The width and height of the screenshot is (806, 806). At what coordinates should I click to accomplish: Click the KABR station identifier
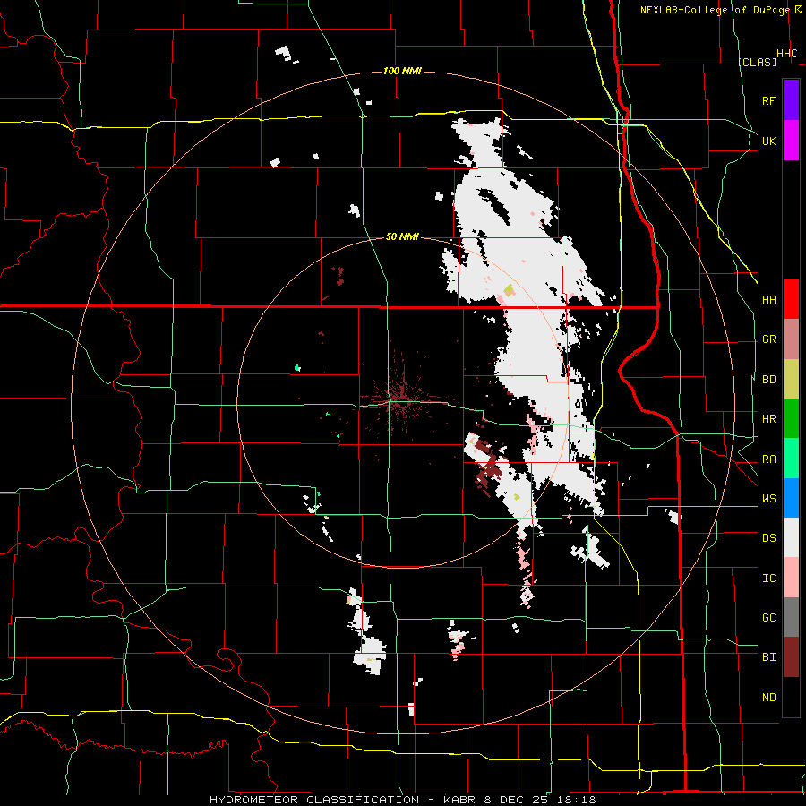coord(460,800)
